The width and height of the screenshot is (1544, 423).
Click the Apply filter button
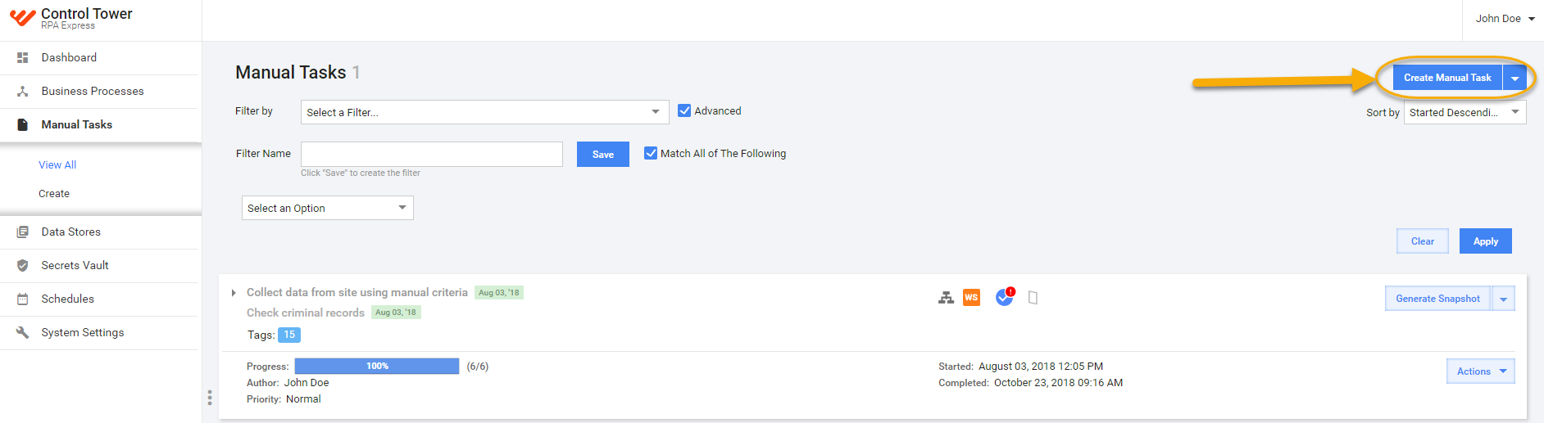[1486, 241]
